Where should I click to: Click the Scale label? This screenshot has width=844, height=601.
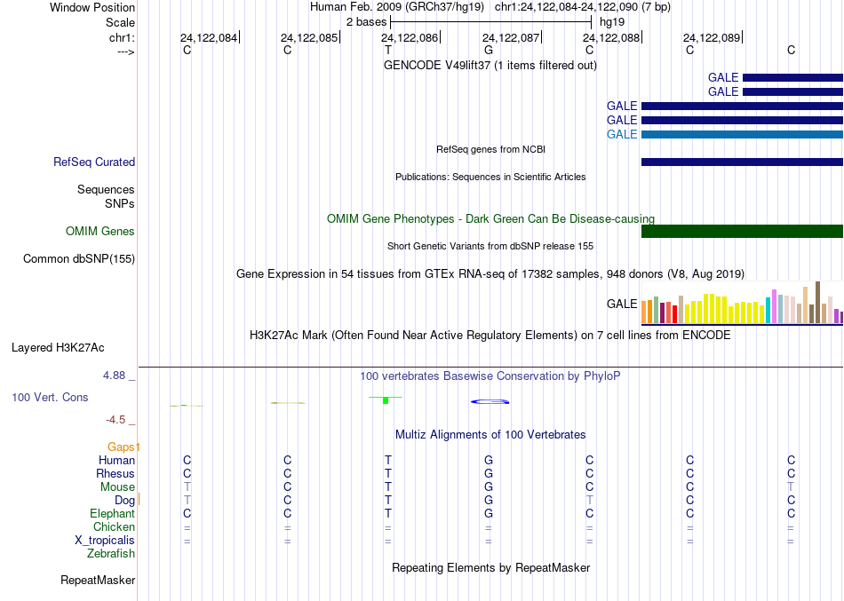coord(121,22)
